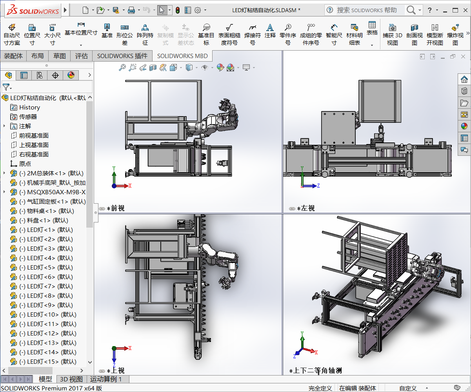Expand the 注解 (Annotations) tree node
Screen dimensions: 471x392
(x=4, y=126)
